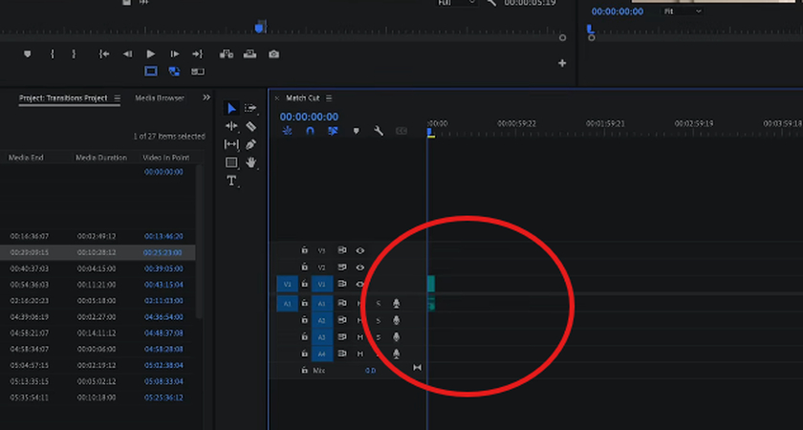This screenshot has width=803, height=430.
Task: Toggle V1 source patching indicator
Action: pyautogui.click(x=288, y=284)
